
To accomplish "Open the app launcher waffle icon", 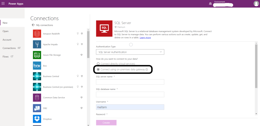I will coord(3,4).
